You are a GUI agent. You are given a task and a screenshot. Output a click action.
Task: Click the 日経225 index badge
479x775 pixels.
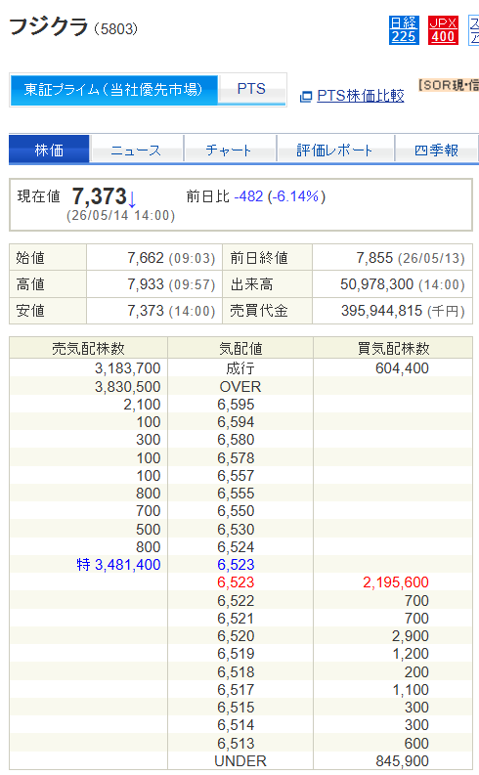click(x=404, y=30)
